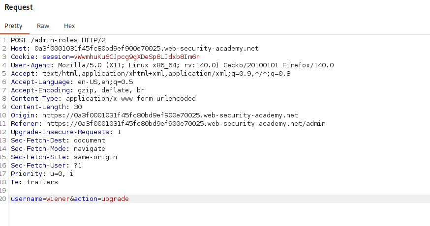The width and height of the screenshot is (430, 226).
Task: Click the Priority header line
Action: [42, 174]
